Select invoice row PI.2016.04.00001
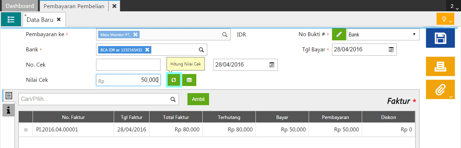 point(57,130)
